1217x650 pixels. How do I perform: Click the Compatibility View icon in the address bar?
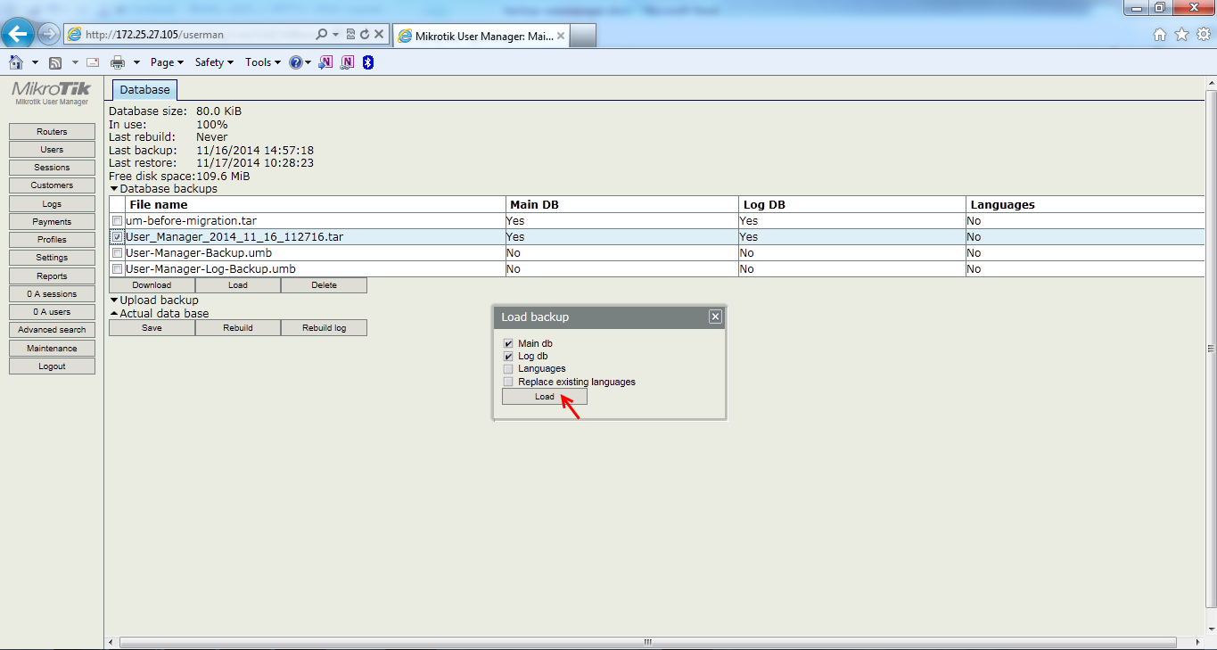(x=350, y=35)
